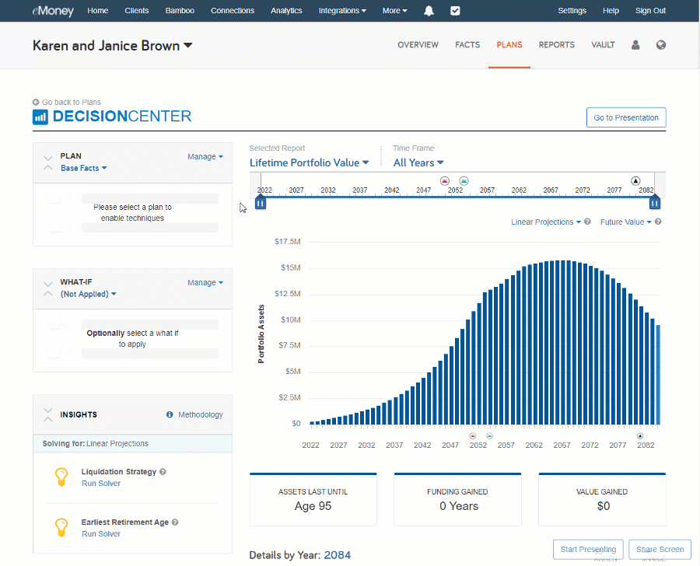This screenshot has width=700, height=566.
Task: Click the black triangle marker above 2082
Action: point(635,181)
